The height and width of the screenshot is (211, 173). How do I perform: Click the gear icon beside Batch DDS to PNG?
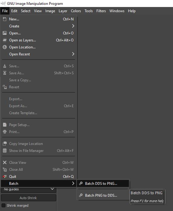[x=81, y=183]
